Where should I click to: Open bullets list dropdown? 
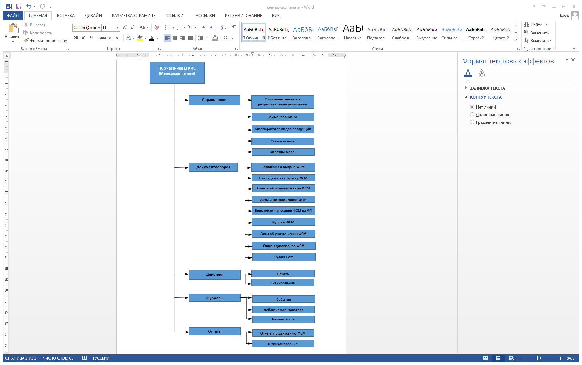173,27
